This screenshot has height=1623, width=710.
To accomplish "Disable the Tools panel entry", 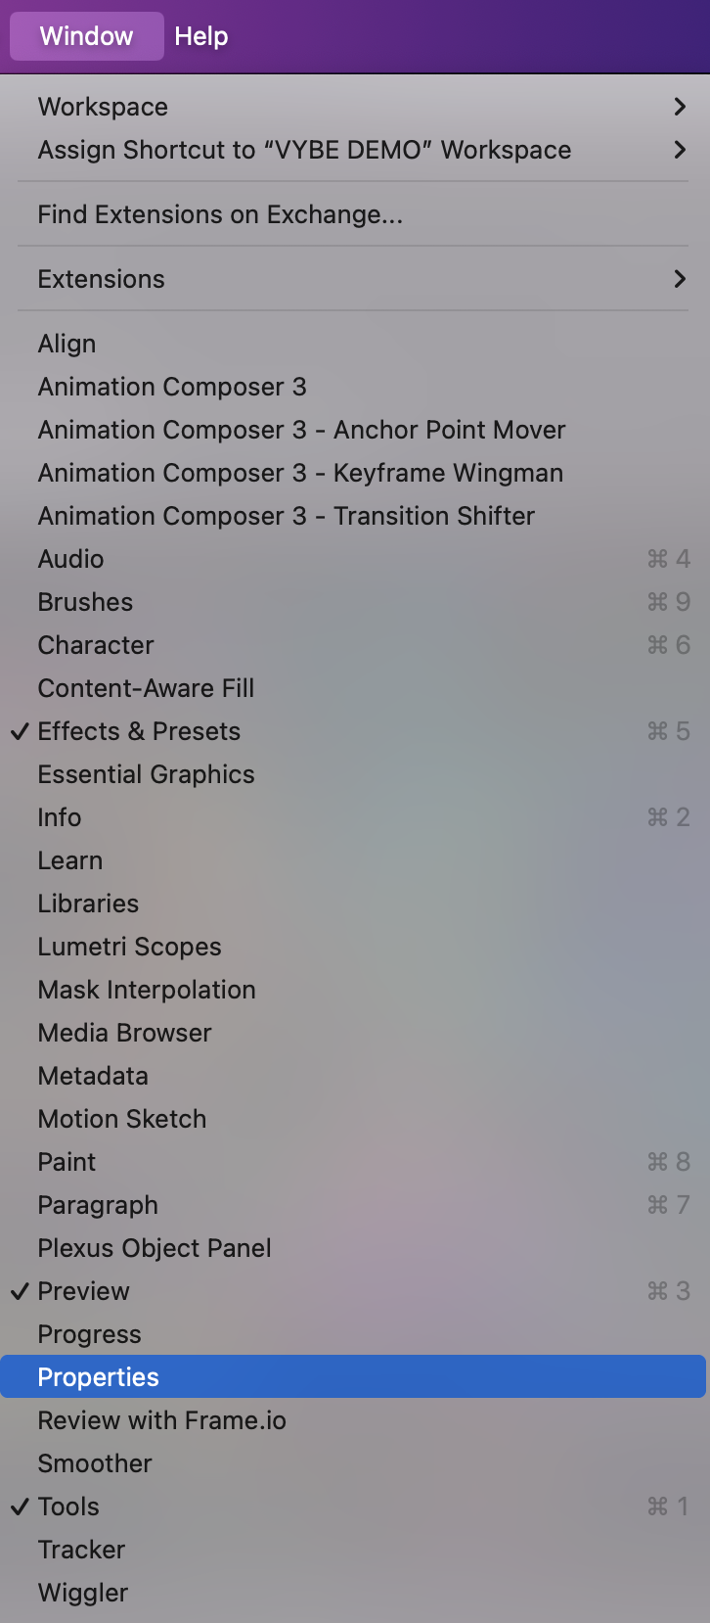I will pos(353,1507).
